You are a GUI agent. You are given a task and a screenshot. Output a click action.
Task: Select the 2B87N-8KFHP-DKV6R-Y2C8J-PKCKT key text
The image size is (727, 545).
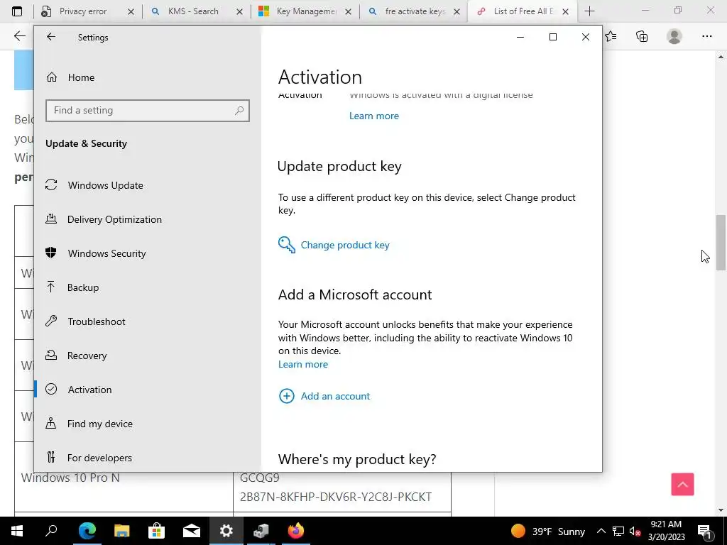pos(336,497)
